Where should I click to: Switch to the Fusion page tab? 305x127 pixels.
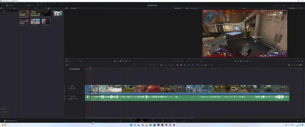click(x=153, y=121)
